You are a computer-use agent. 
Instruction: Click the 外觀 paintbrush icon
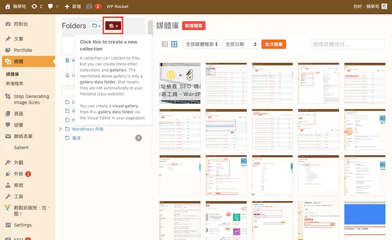[x=8, y=162]
